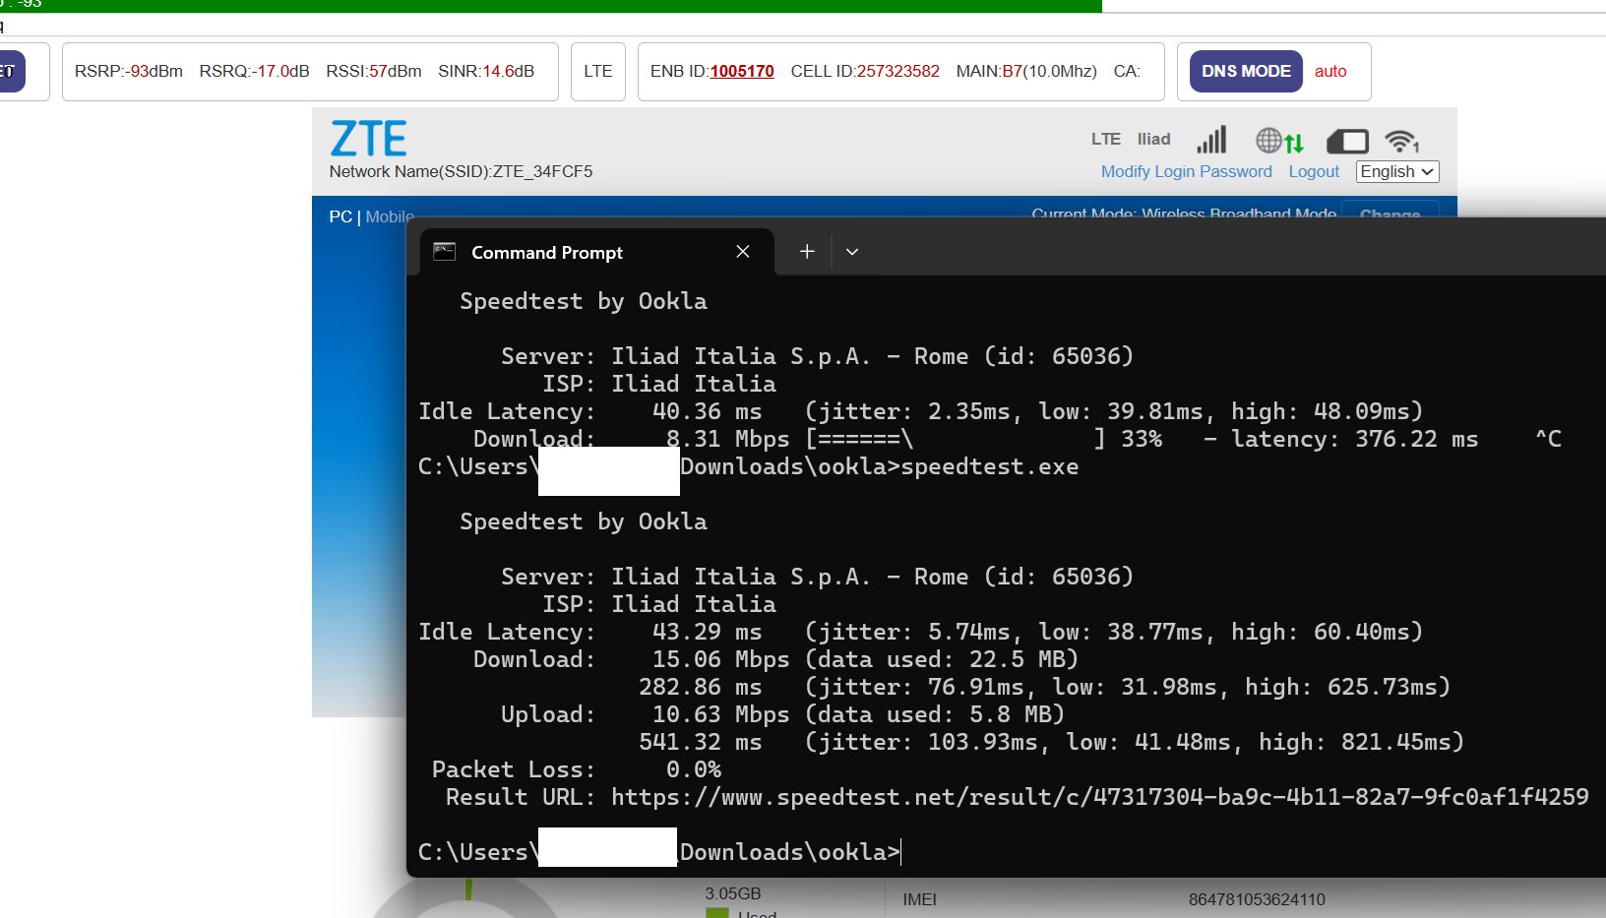Click the green signal progress bar

tap(551, 6)
